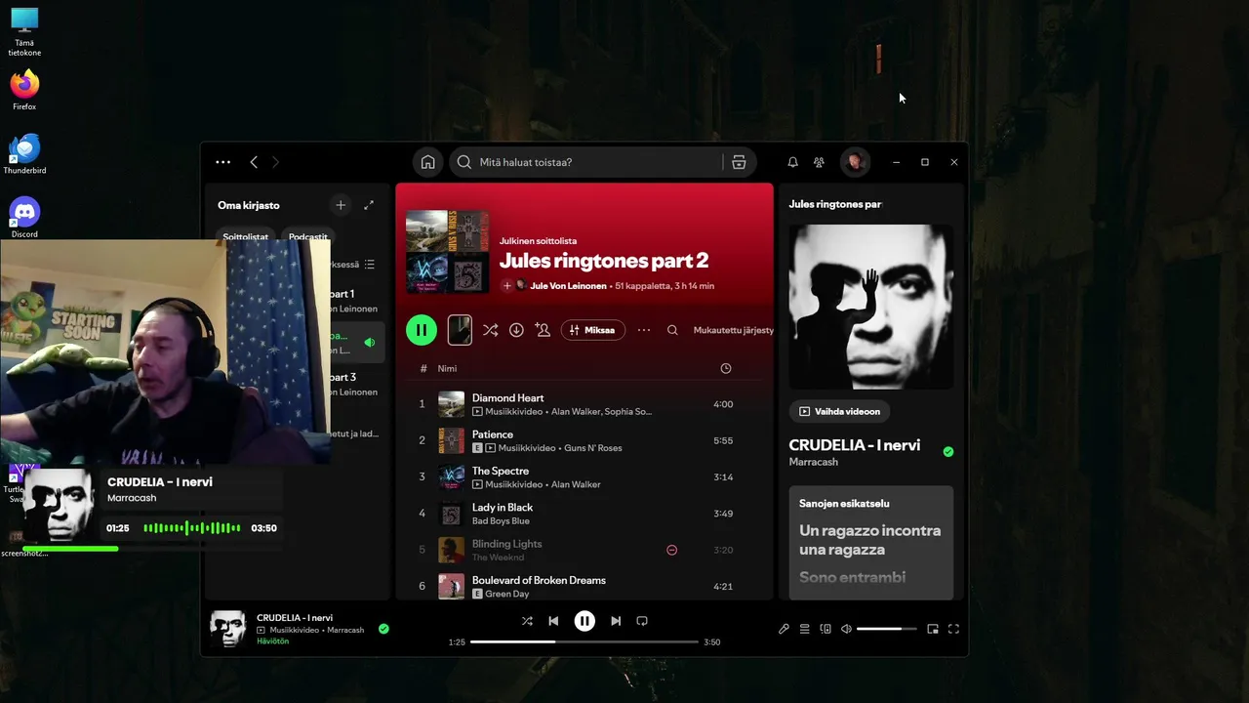Open the connect to a device menu

[x=826, y=629]
